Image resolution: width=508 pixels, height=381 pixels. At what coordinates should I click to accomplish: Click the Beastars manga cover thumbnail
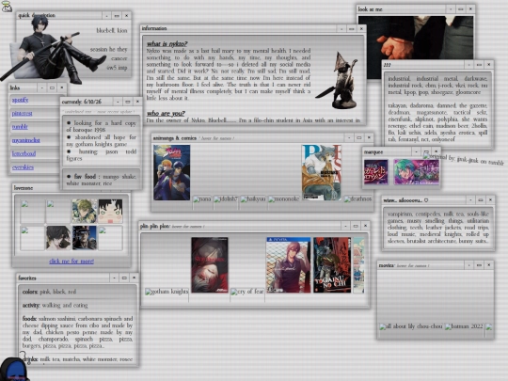point(322,172)
